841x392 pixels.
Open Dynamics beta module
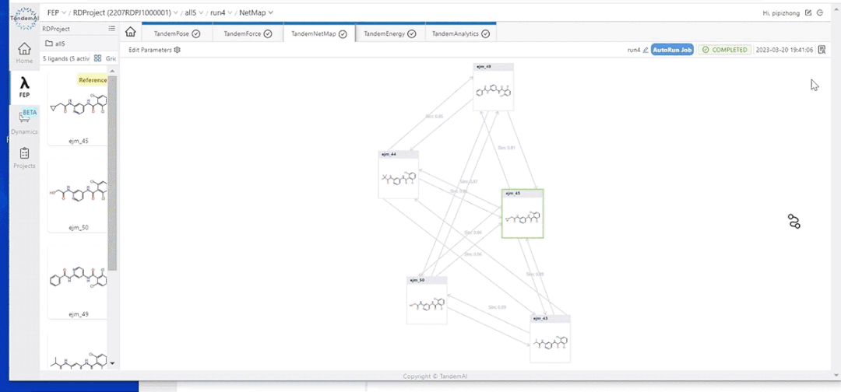[x=25, y=122]
